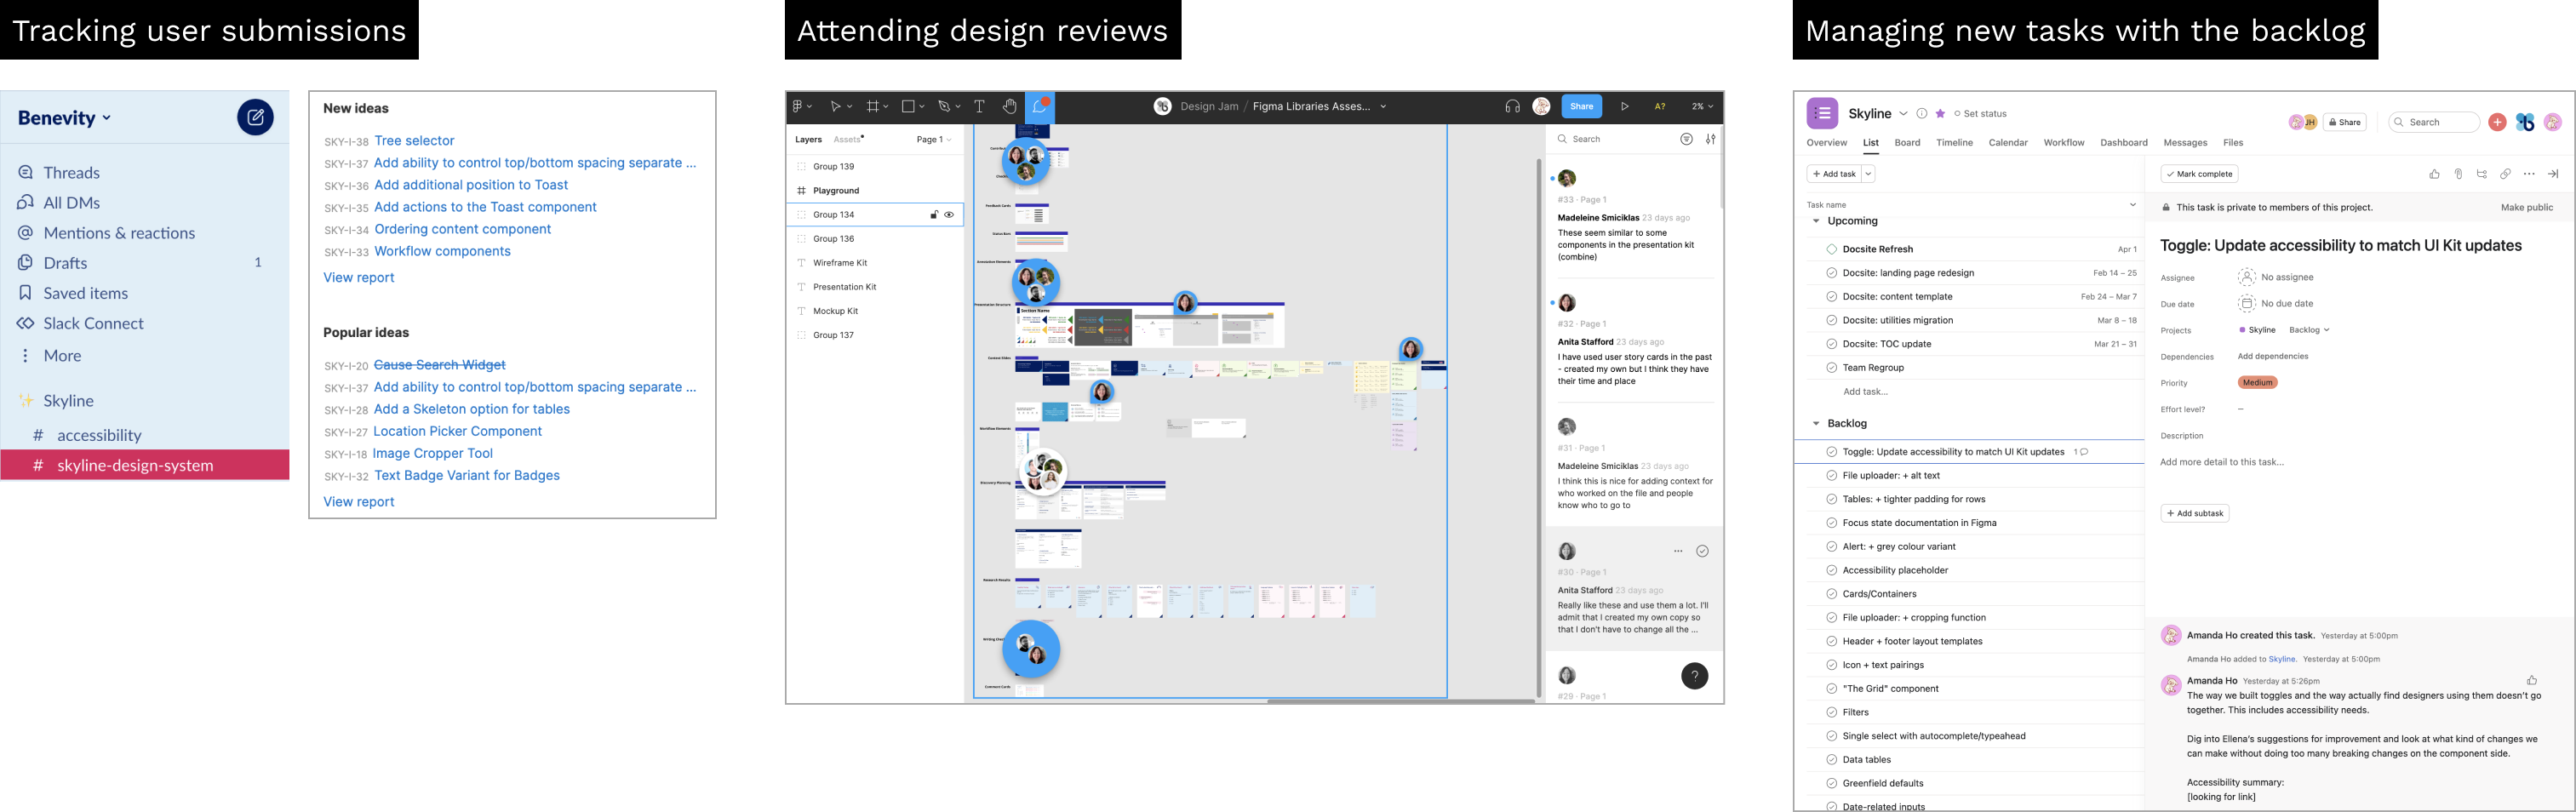This screenshot has height=812, width=2576.
Task: Click View report under New ideas
Action: [x=358, y=278]
